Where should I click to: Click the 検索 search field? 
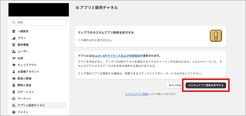coord(39,23)
